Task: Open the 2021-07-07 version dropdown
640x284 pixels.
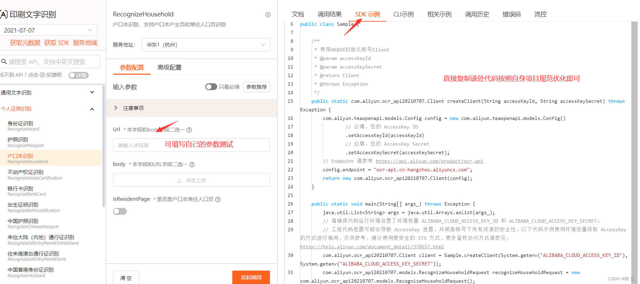Action: (x=48, y=30)
